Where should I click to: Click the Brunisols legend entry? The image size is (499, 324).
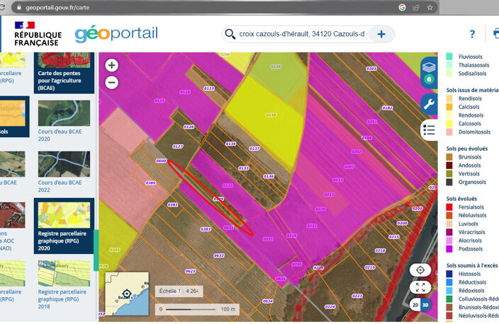[470, 157]
